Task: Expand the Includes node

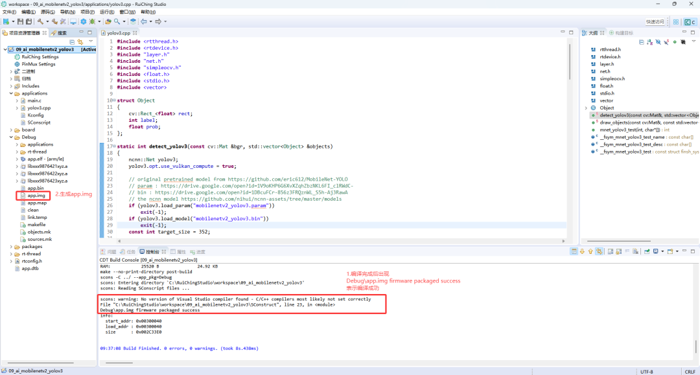Action: 11,86
